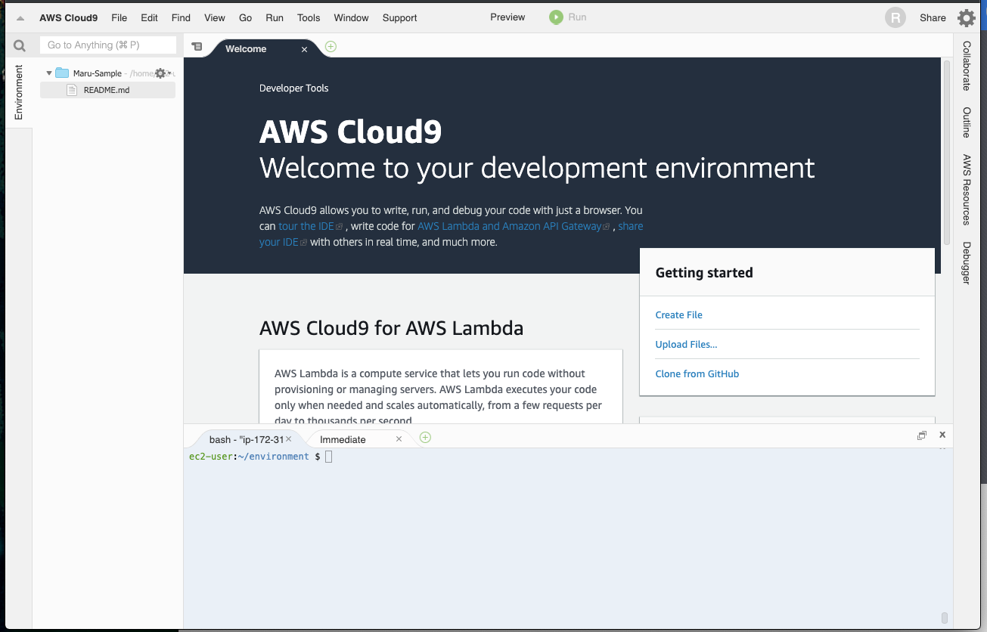
Task: Open the preferences gear icon at top right
Action: 967,18
